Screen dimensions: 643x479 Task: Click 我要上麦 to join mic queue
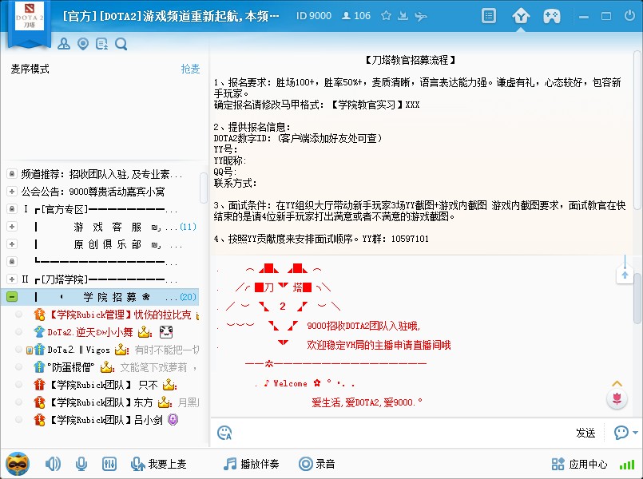click(158, 464)
